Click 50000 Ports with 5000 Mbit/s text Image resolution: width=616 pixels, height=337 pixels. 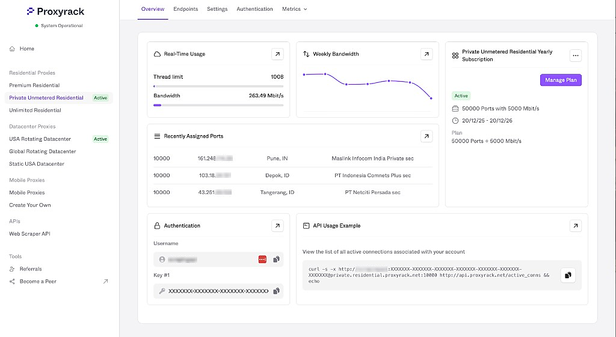coord(500,108)
